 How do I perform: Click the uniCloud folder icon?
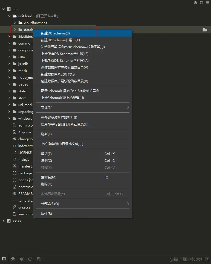pos(15,16)
